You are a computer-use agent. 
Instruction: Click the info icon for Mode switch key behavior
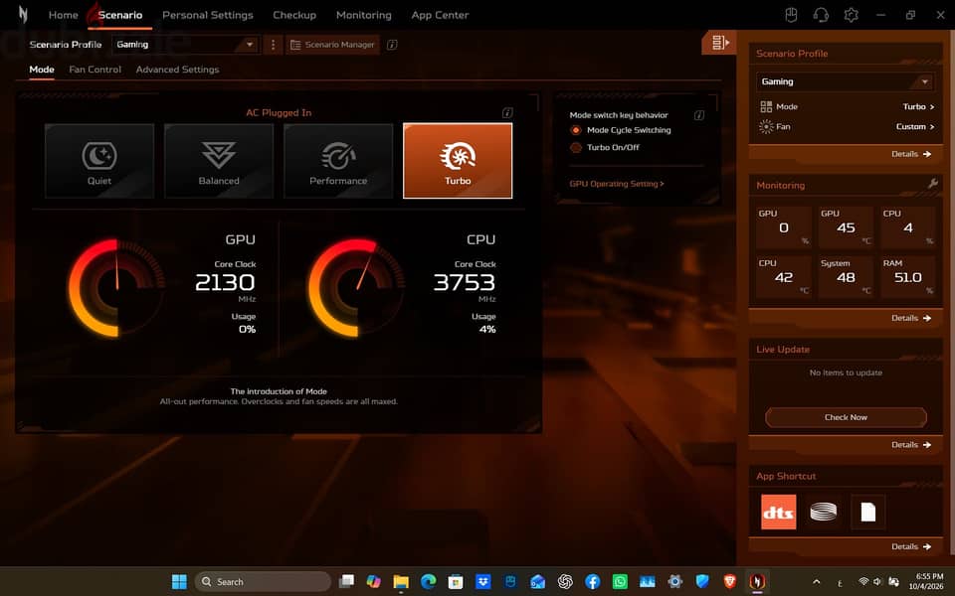tap(699, 115)
